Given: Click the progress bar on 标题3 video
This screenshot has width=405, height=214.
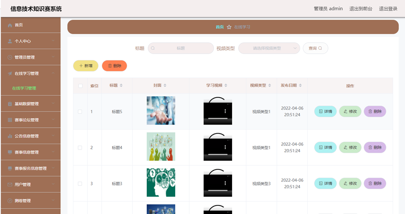Looking at the screenshot, I should [x=218, y=190].
